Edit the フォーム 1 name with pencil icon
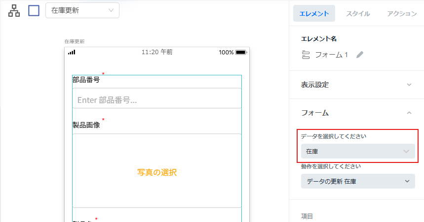424x222 pixels. coord(360,55)
